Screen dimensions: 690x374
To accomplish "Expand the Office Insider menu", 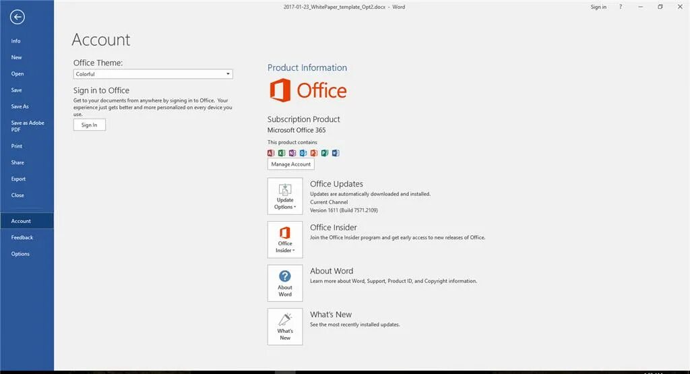I will (285, 239).
